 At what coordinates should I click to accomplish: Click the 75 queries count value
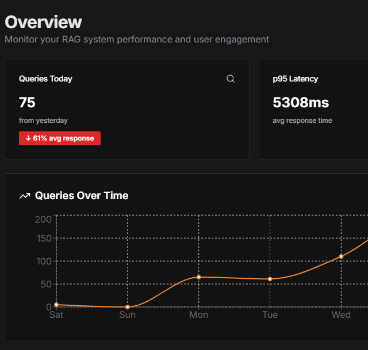click(27, 102)
